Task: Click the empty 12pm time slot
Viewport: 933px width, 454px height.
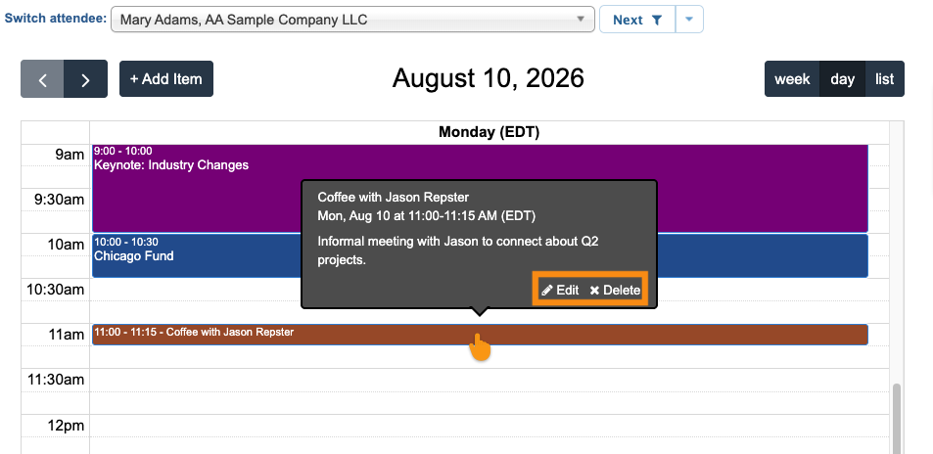Action: 480,426
